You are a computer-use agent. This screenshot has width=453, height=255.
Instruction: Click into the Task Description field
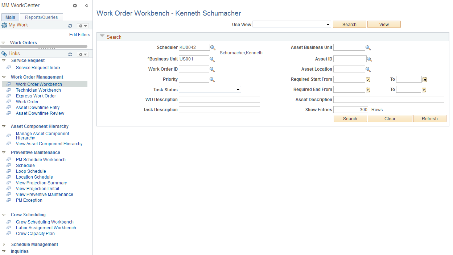pyautogui.click(x=219, y=110)
